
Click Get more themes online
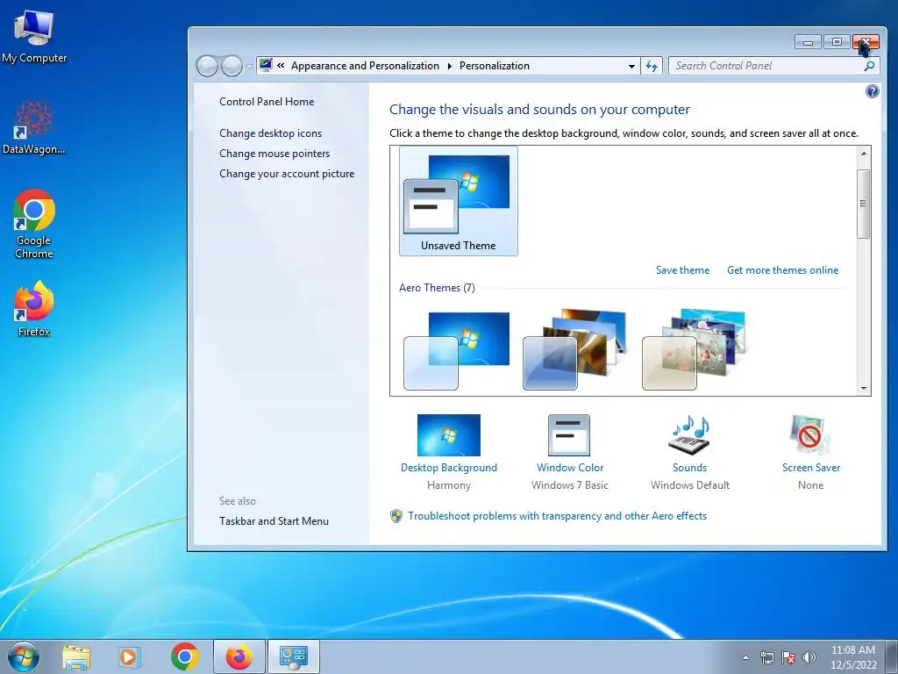point(782,270)
